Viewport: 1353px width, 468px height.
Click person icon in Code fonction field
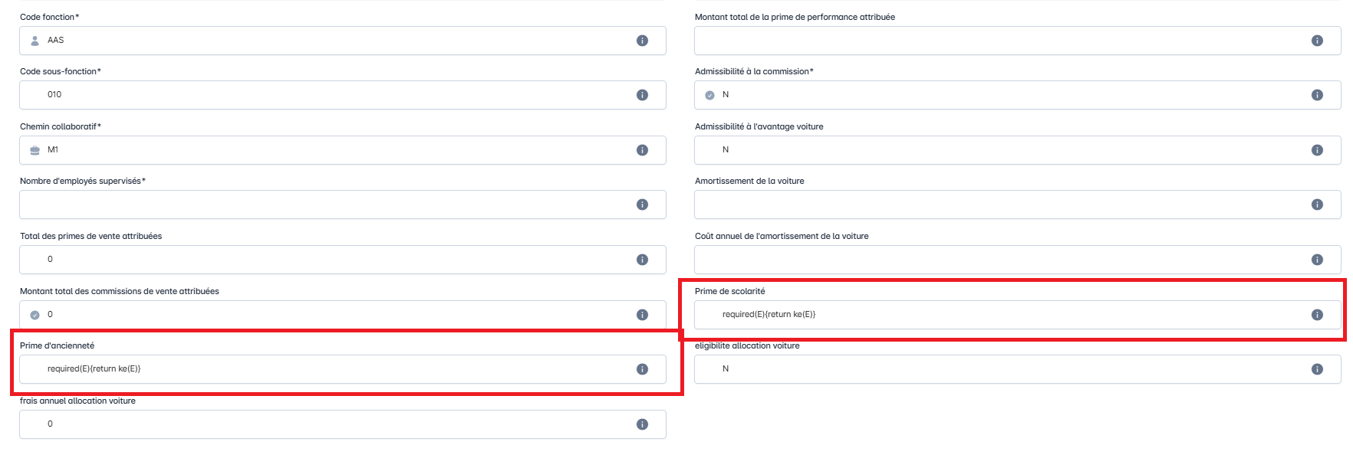click(x=35, y=41)
